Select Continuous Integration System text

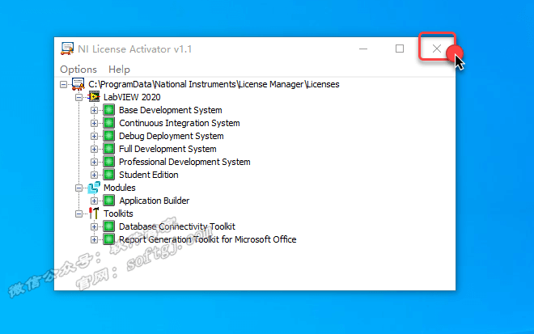click(179, 123)
